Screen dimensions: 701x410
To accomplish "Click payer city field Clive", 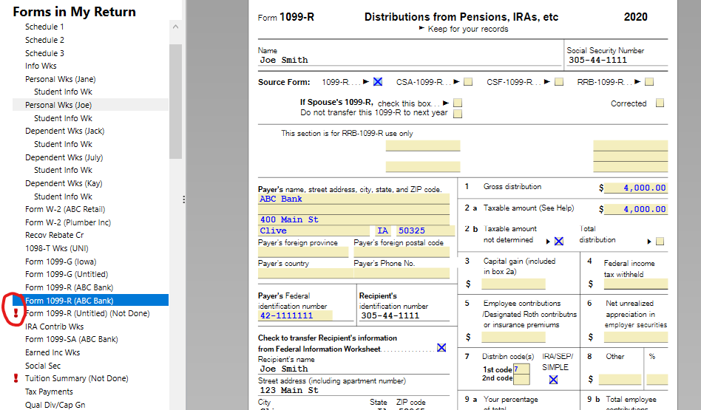I will pos(314,231).
